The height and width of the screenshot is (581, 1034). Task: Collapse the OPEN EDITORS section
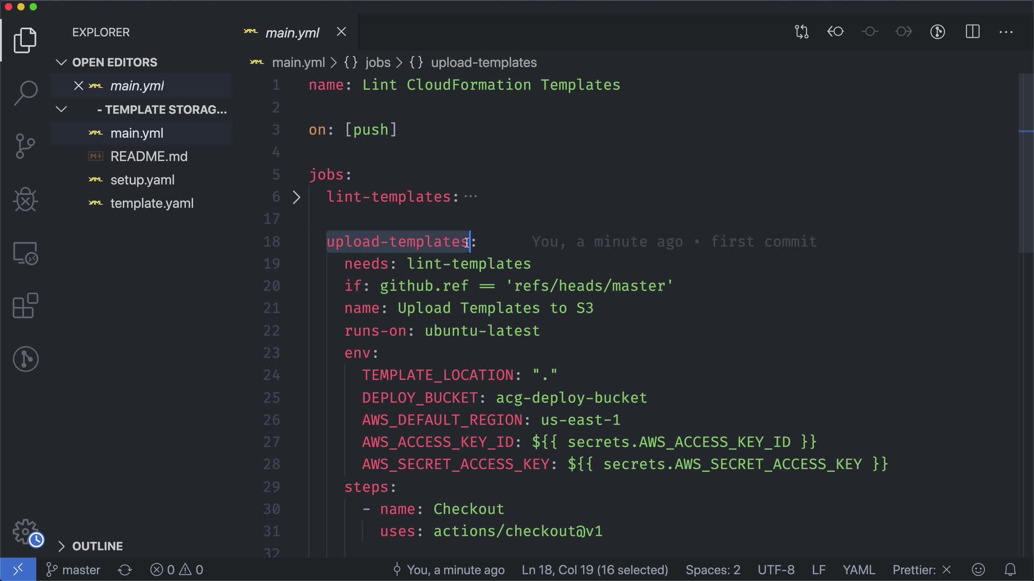(x=61, y=62)
